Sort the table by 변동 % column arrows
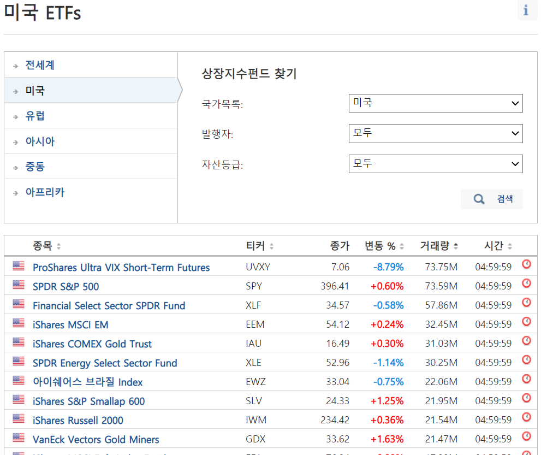Viewport: 541px width, 455px height. pos(402,246)
